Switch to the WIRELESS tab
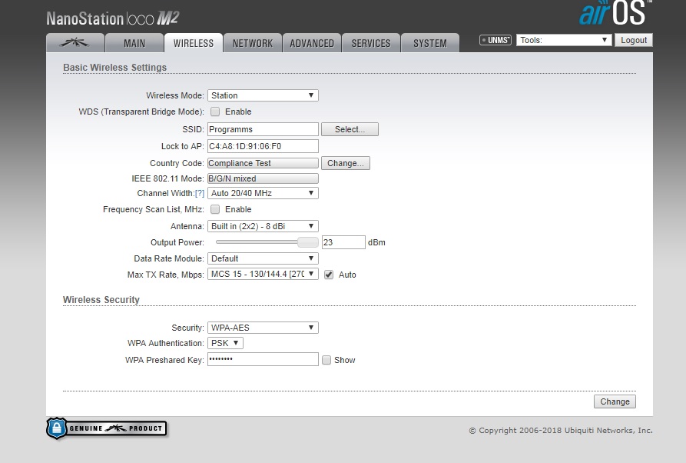686x463 pixels. pyautogui.click(x=194, y=43)
